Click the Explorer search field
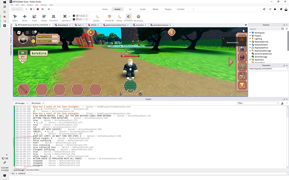The height and width of the screenshot is (180, 289). (x=264, y=29)
